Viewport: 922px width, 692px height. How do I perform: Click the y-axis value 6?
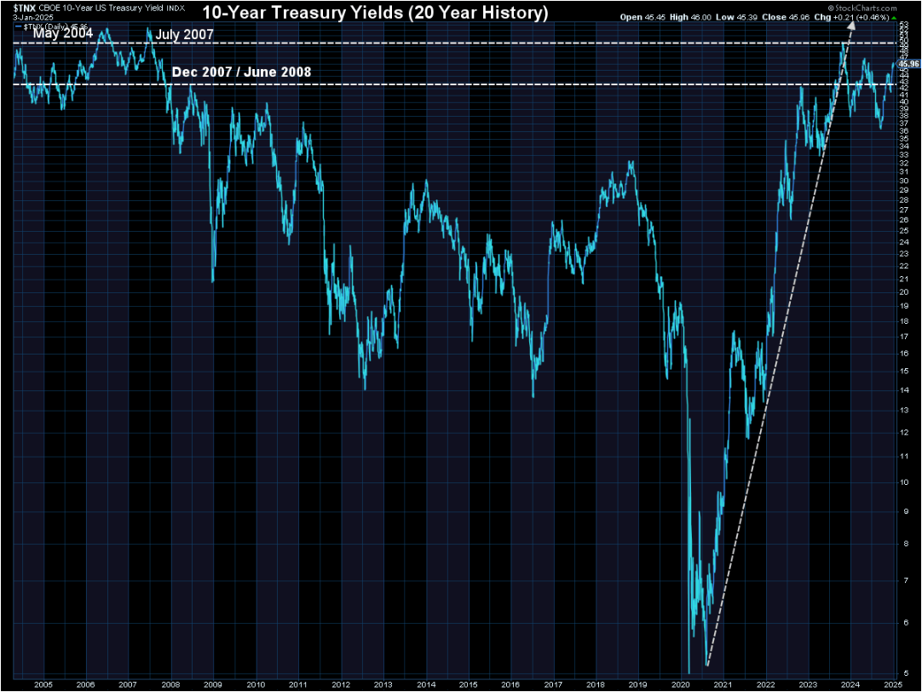(906, 623)
